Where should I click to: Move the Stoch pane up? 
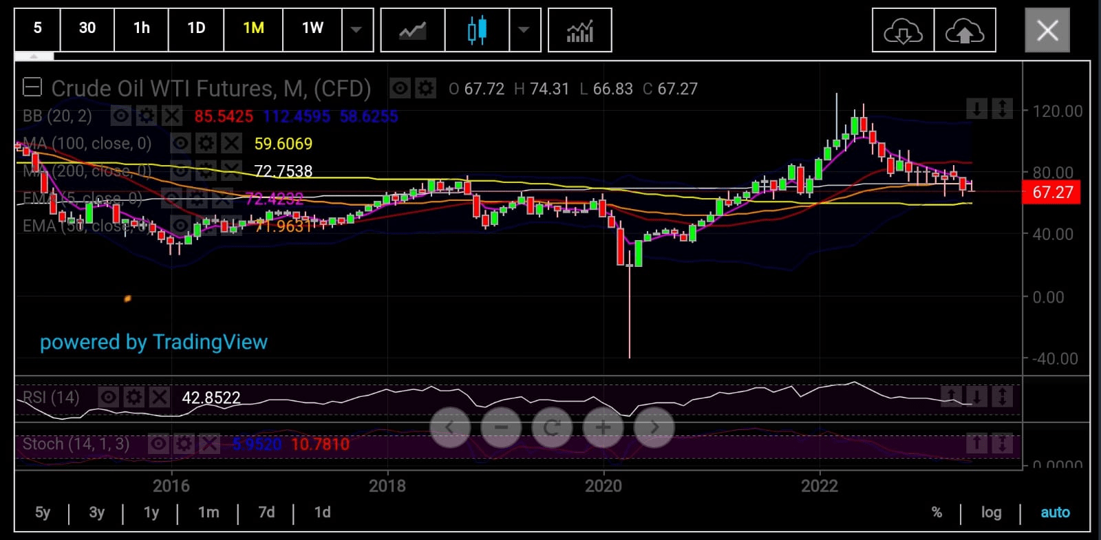pyautogui.click(x=976, y=443)
